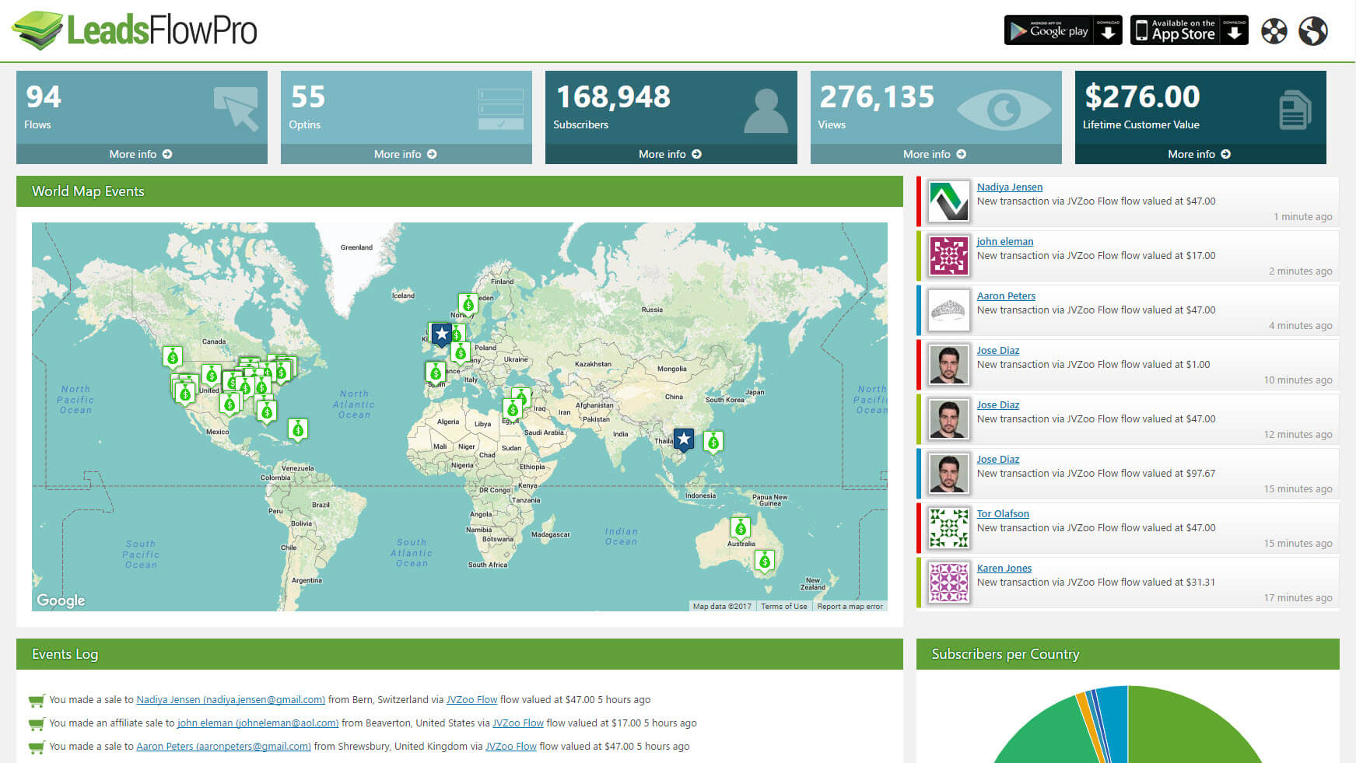
Task: Click the dollar marker near Egypt
Action: [x=512, y=409]
